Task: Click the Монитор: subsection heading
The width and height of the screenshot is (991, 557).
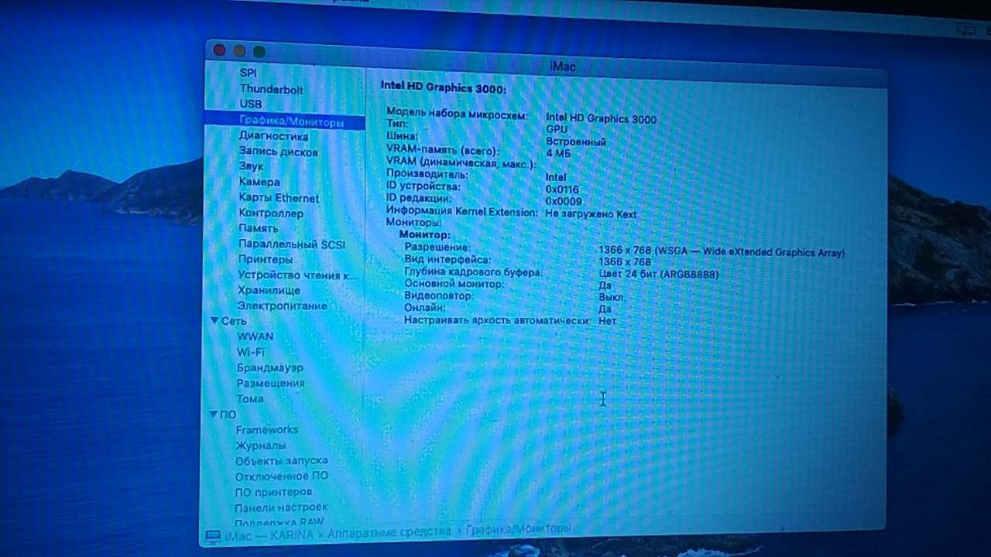Action: coord(424,234)
